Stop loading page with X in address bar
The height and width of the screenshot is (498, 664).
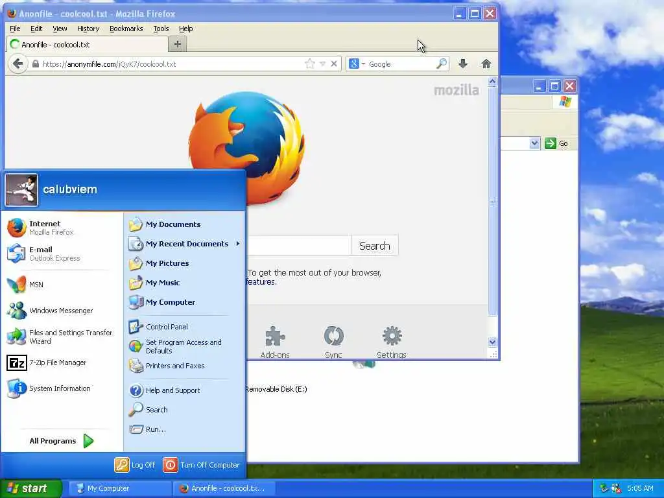pos(334,64)
